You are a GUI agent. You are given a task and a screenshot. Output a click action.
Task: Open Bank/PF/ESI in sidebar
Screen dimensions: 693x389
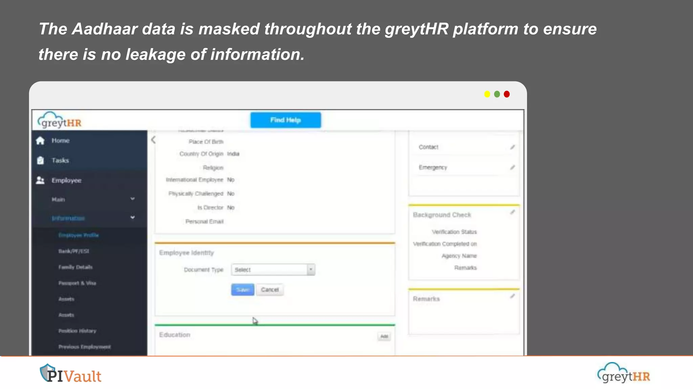(74, 251)
